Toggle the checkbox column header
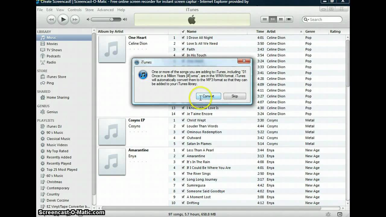This screenshot has width=386, height=217. 183,31
